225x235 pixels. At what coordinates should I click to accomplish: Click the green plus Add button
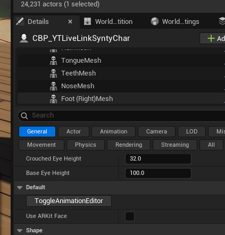coord(213,38)
